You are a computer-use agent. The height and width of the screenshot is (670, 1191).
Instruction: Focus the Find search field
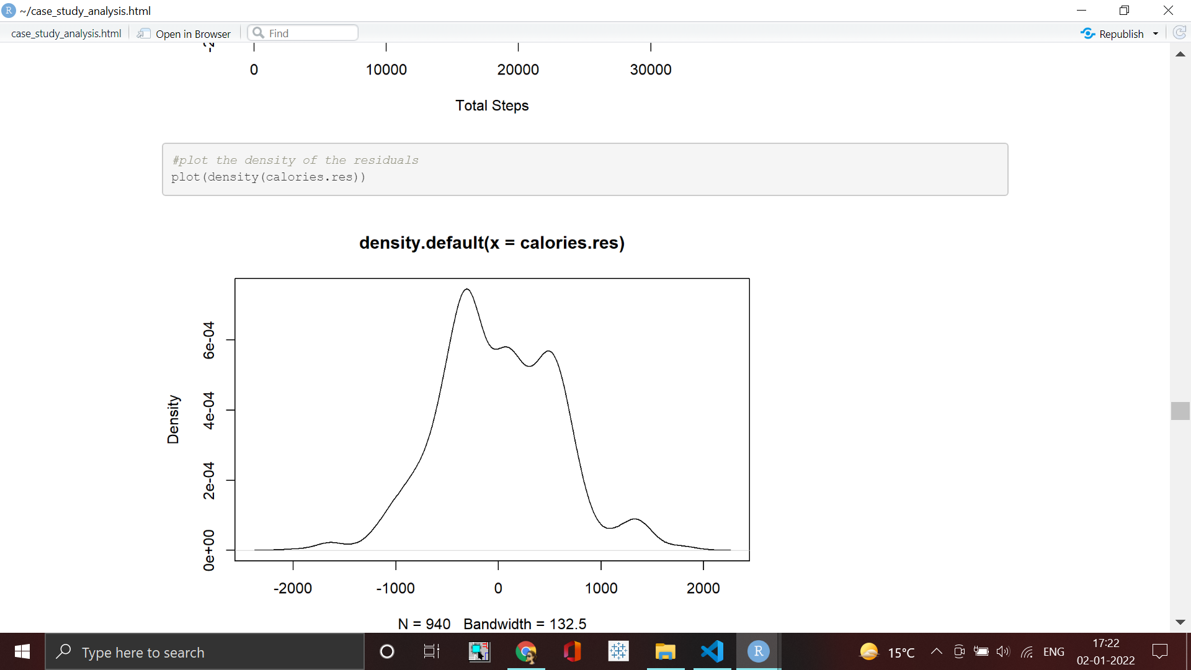click(303, 33)
